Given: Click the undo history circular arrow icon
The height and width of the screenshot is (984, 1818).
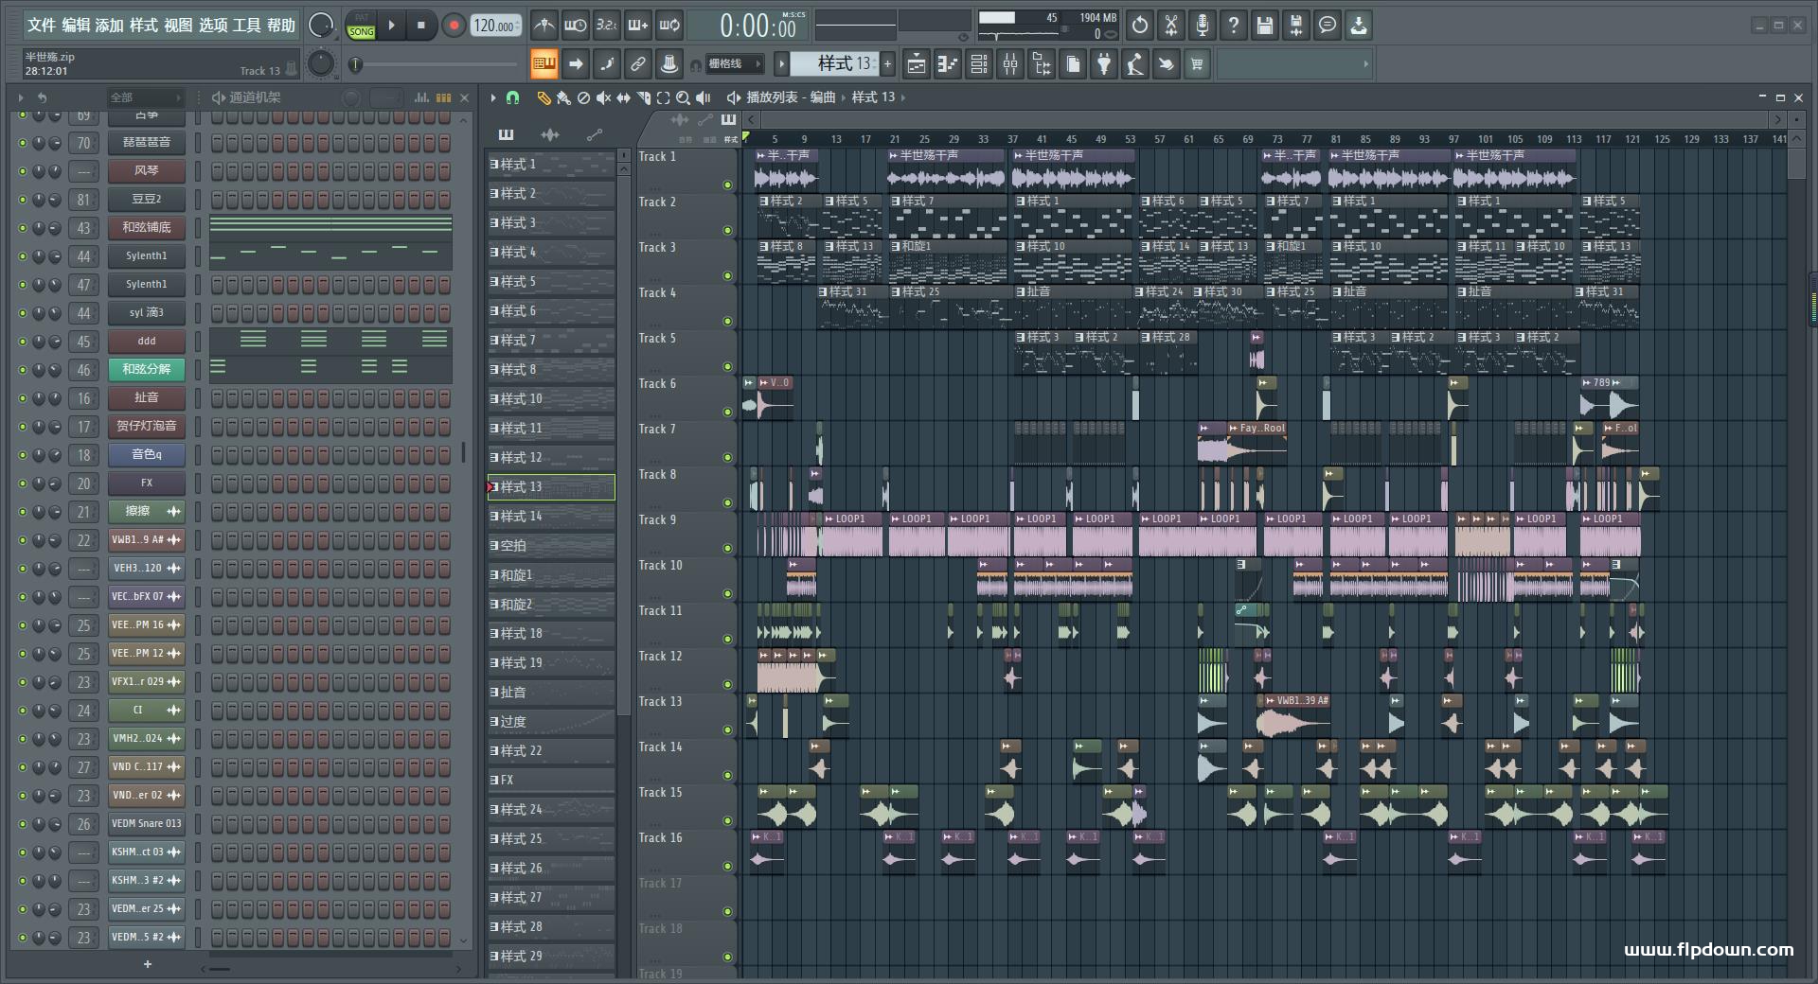Looking at the screenshot, I should pyautogui.click(x=1140, y=26).
